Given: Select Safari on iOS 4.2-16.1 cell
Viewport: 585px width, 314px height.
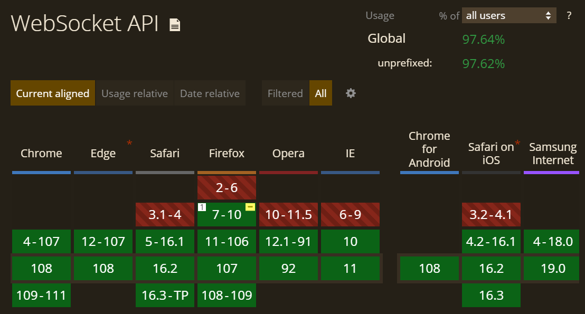Looking at the screenshot, I should [491, 241].
